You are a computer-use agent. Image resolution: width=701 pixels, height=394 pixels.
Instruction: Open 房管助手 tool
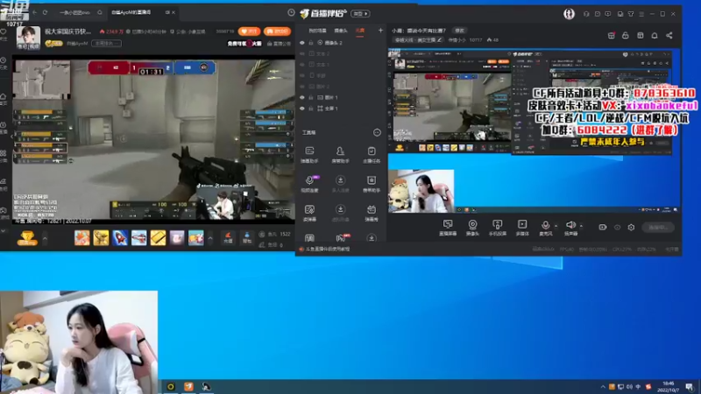[340, 155]
